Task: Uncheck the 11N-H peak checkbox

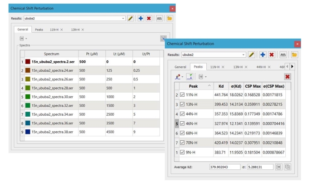Action: (182, 95)
